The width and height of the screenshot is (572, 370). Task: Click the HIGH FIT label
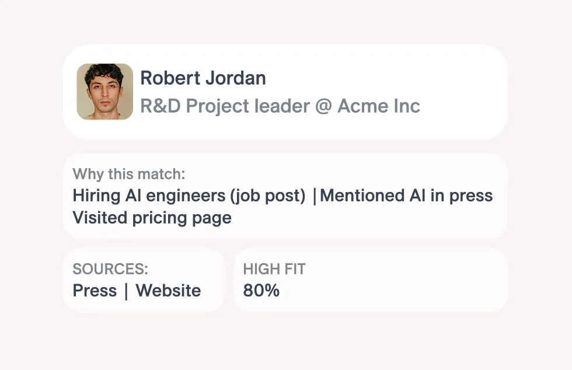(x=274, y=269)
